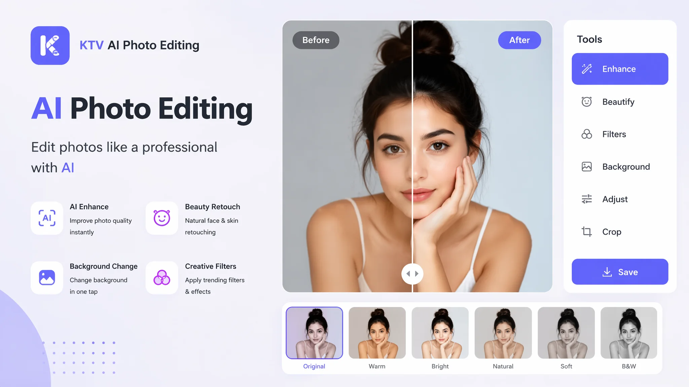Click the "Beauty Retouch" feature title

point(213,207)
